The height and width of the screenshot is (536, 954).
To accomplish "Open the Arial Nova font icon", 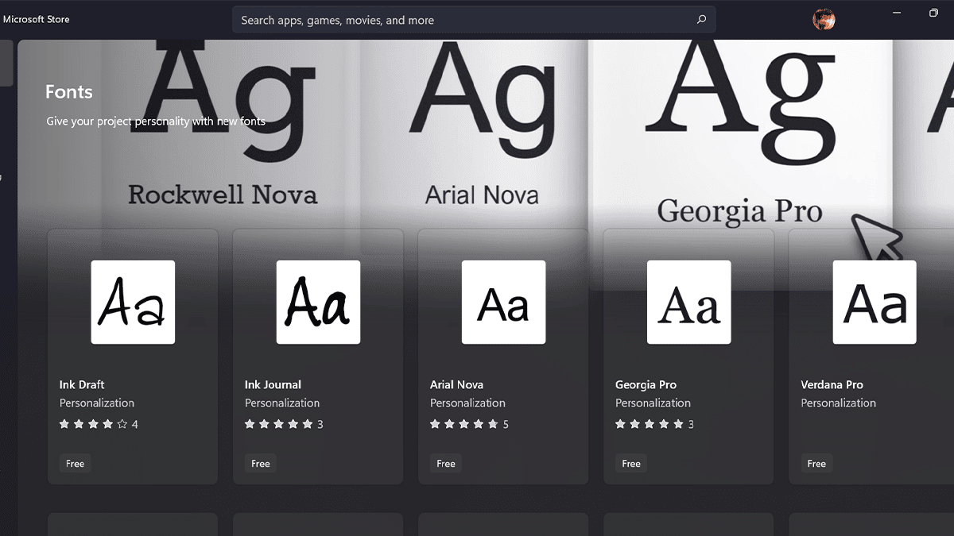I will (x=503, y=302).
